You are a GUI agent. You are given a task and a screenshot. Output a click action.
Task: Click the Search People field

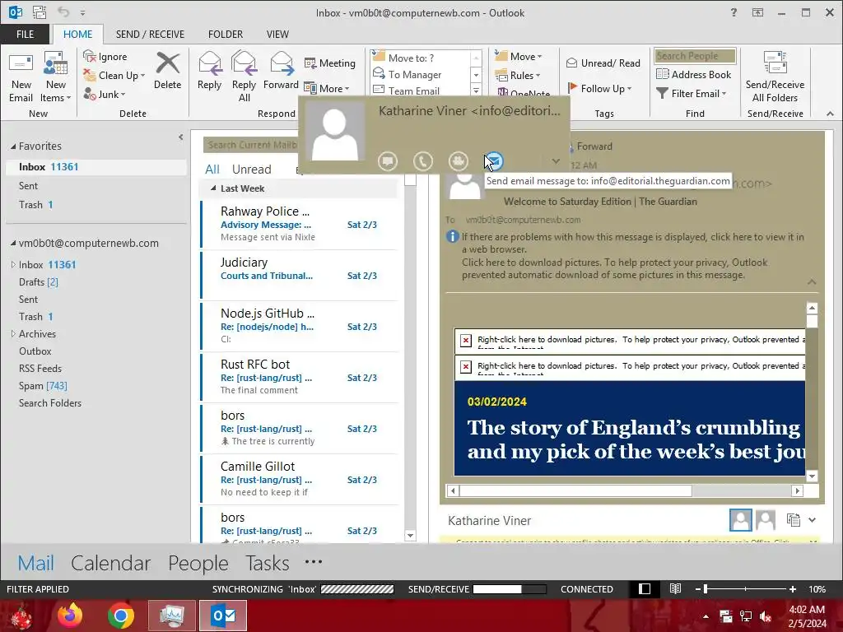tap(695, 56)
